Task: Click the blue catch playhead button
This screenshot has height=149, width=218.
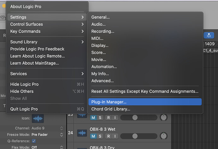Action: (209, 35)
